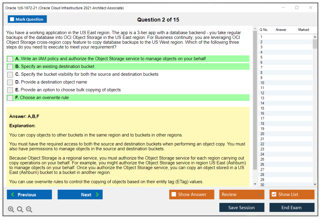Click the zoom out magnifier icon

click(x=29, y=210)
